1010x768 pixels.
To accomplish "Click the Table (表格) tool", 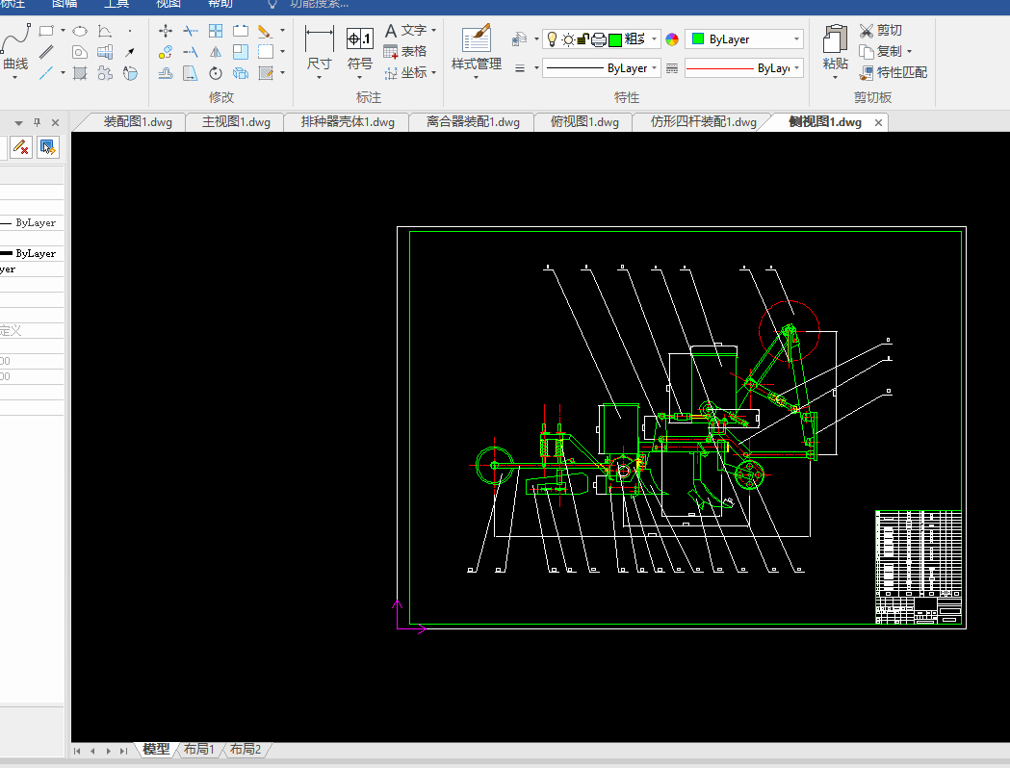I will point(404,51).
